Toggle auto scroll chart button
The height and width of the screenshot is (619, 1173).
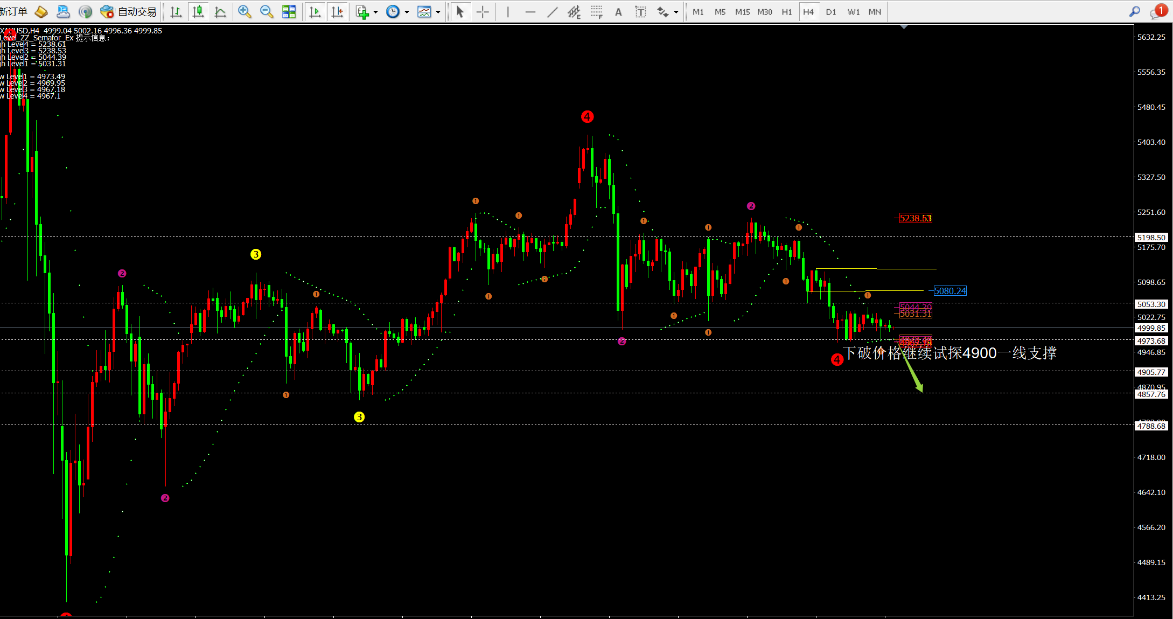click(x=315, y=12)
